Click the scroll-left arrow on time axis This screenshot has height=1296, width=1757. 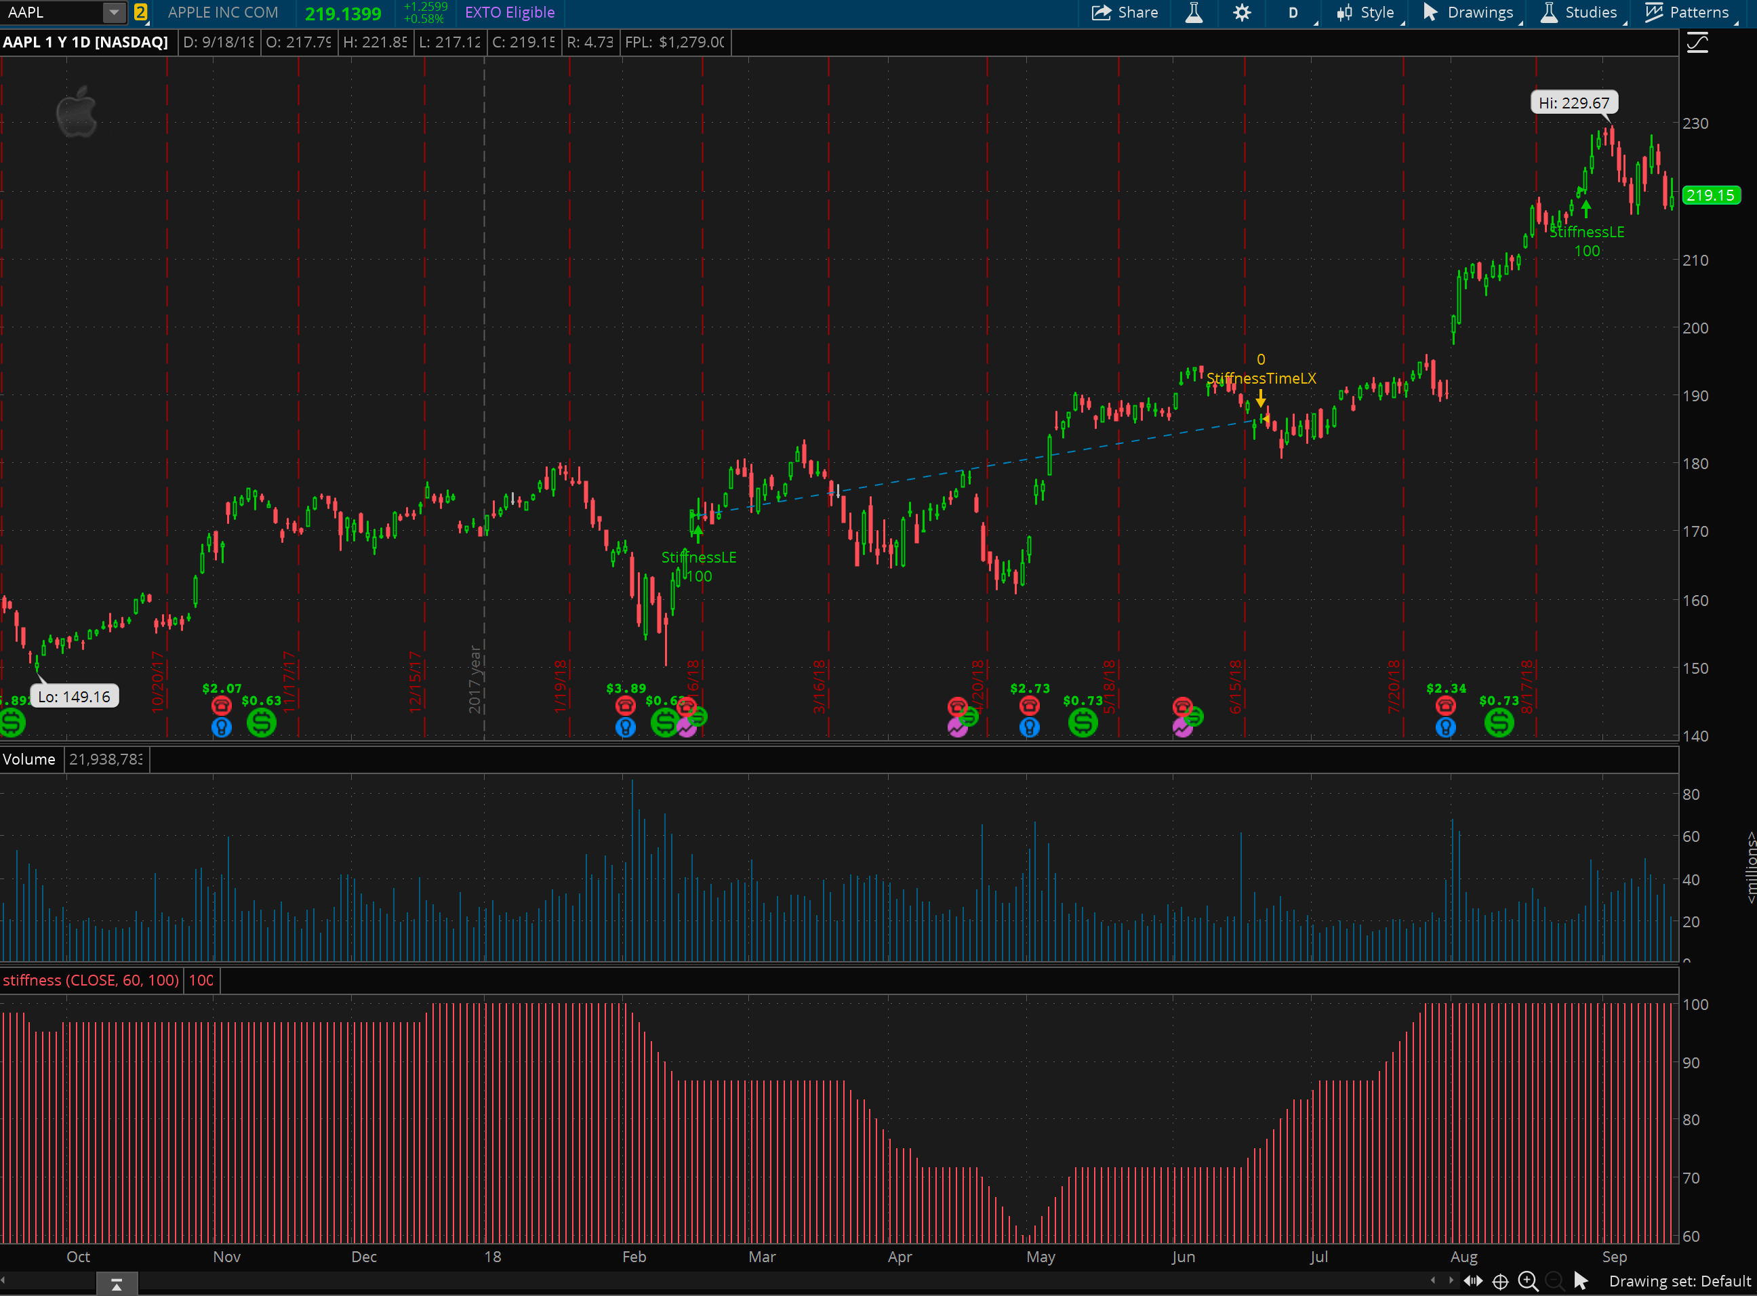1433,1280
